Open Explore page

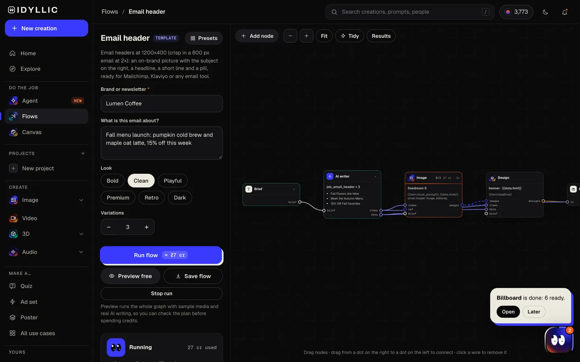click(46, 69)
